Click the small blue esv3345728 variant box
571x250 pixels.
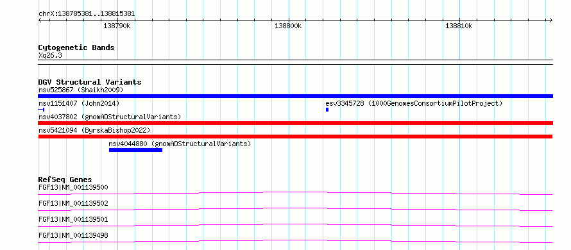pos(327,110)
